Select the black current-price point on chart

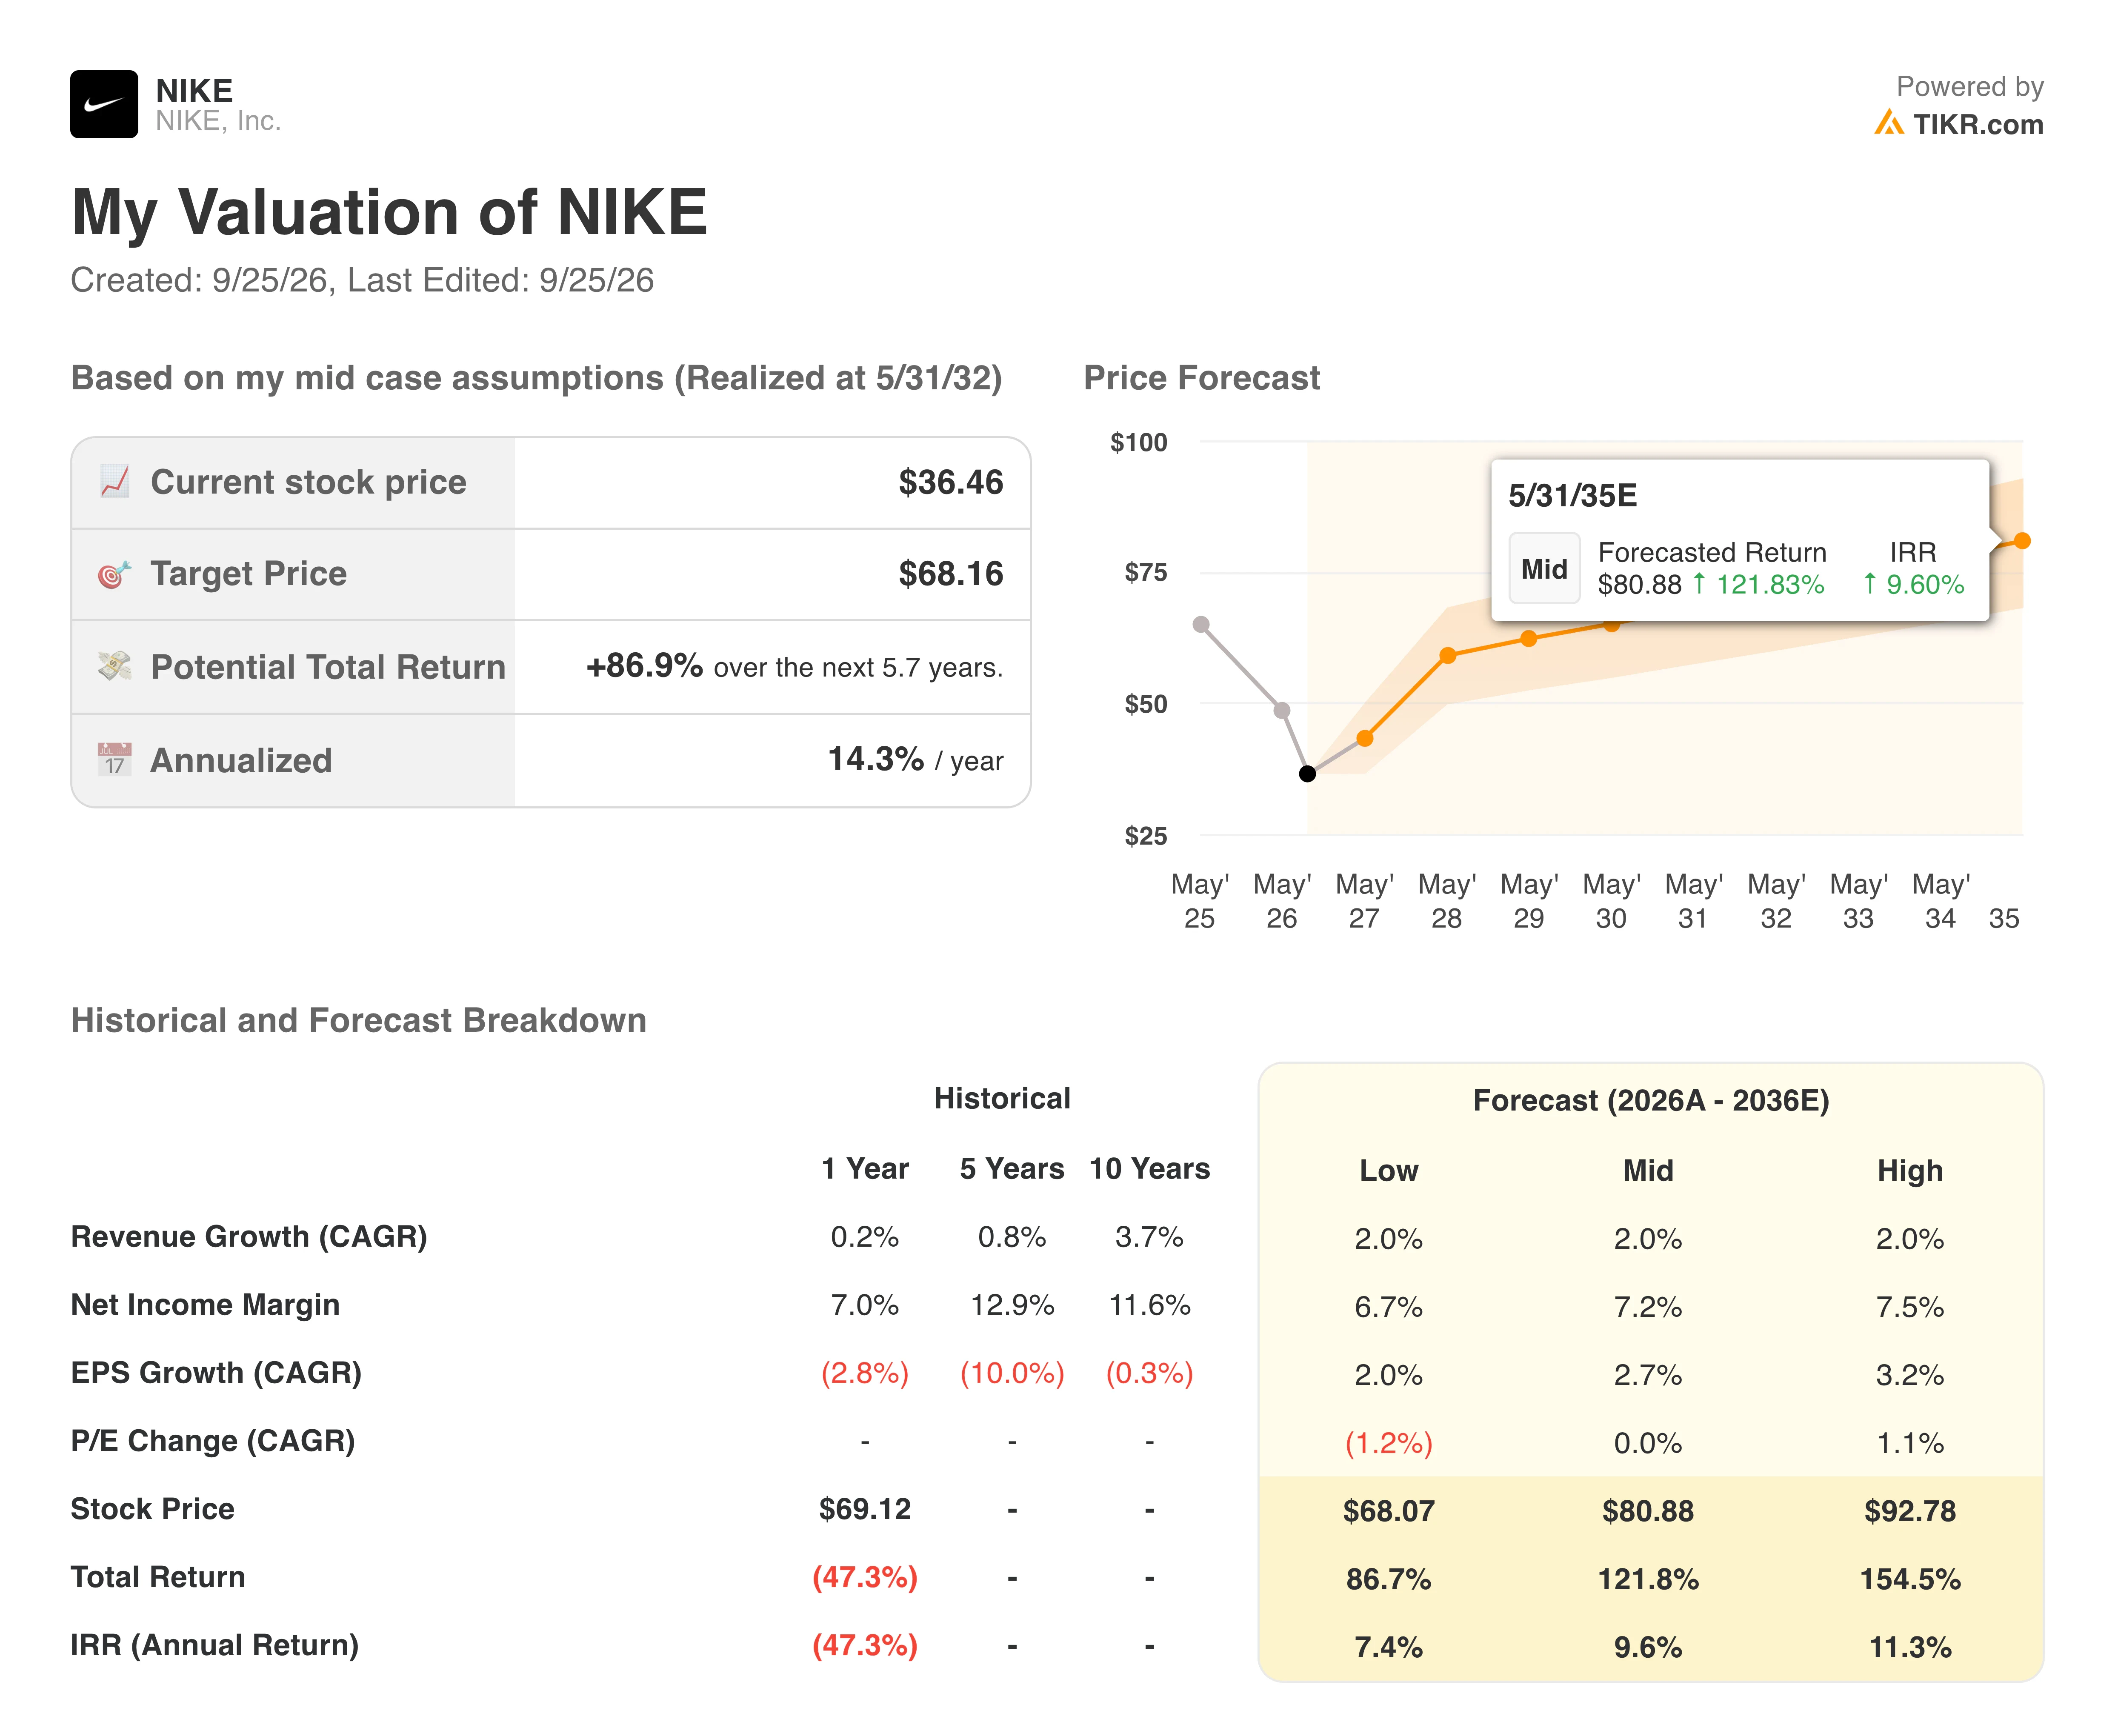[x=1307, y=773]
